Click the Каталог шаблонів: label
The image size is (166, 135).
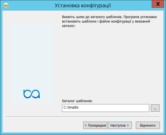(x=77, y=101)
